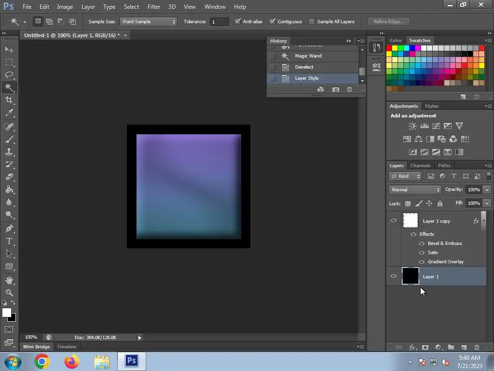Select the Paint Bucket tool
Image resolution: width=494 pixels, height=371 pixels.
point(9,189)
